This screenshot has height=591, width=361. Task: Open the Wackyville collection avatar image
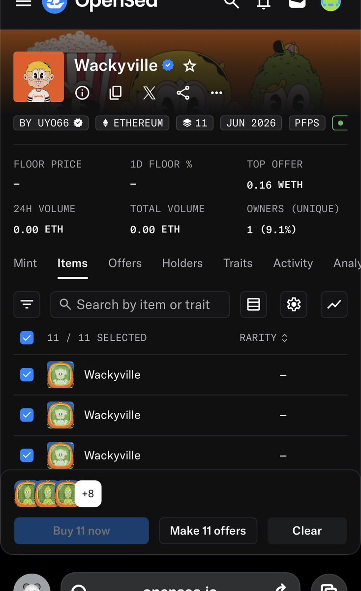[38, 77]
